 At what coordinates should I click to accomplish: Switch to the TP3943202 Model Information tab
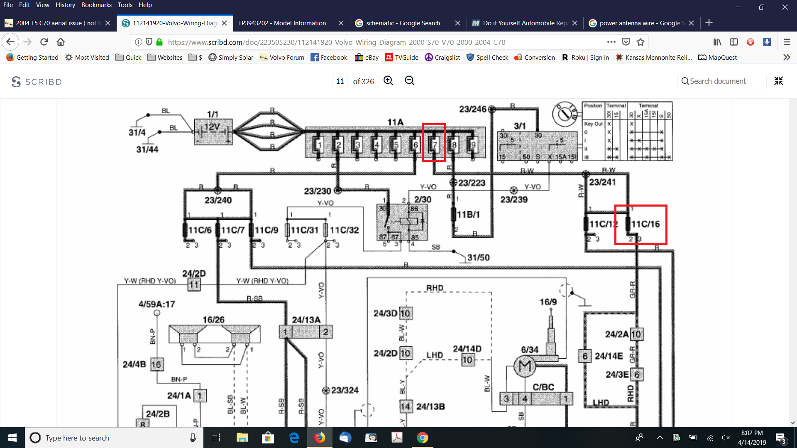(x=282, y=23)
